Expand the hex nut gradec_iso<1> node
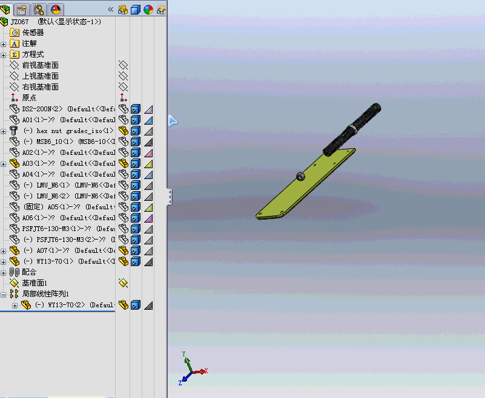The height and width of the screenshot is (398, 485). click(x=3, y=131)
